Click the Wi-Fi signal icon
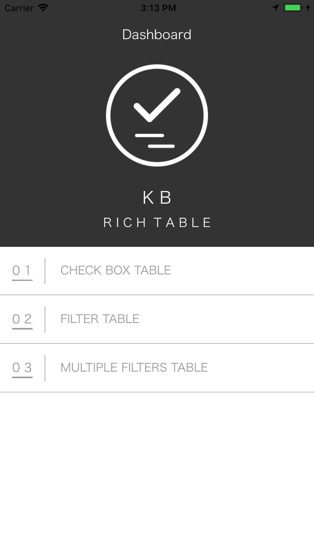The width and height of the screenshot is (314, 559). [43, 8]
